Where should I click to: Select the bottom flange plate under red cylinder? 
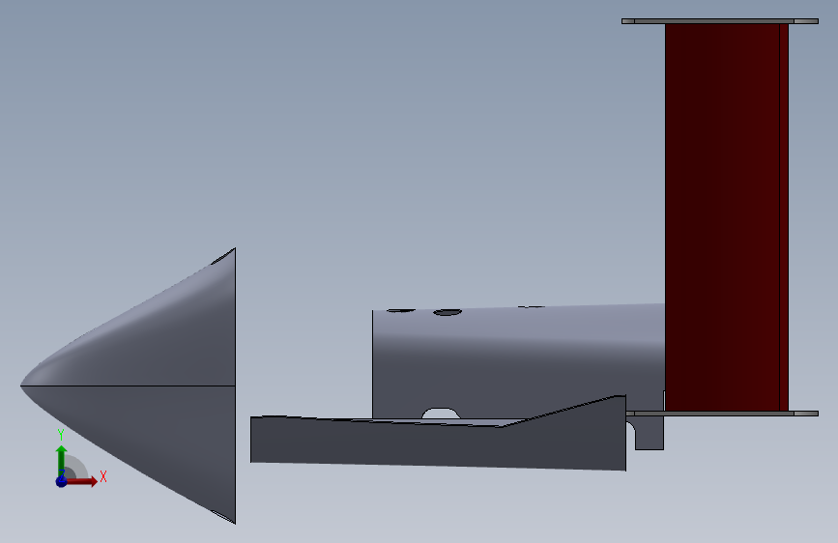[x=721, y=414]
